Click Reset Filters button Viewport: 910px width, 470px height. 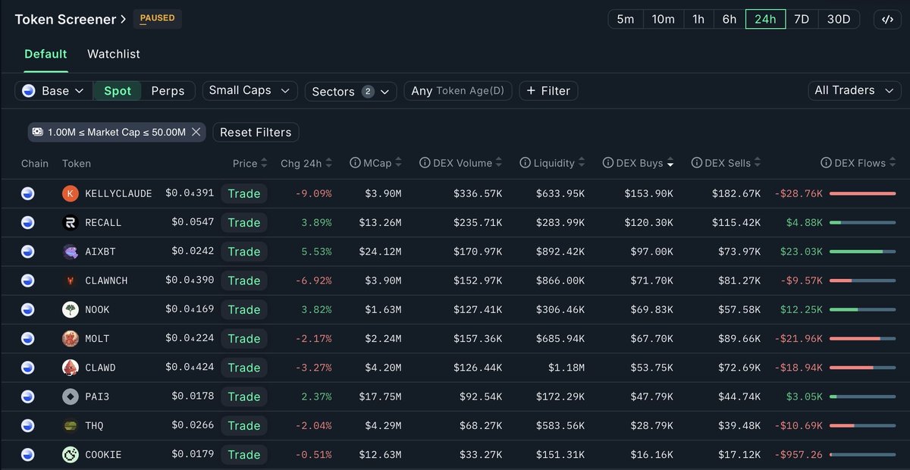coord(256,132)
